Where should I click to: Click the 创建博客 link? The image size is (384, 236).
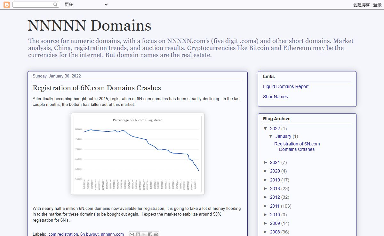pos(362,5)
